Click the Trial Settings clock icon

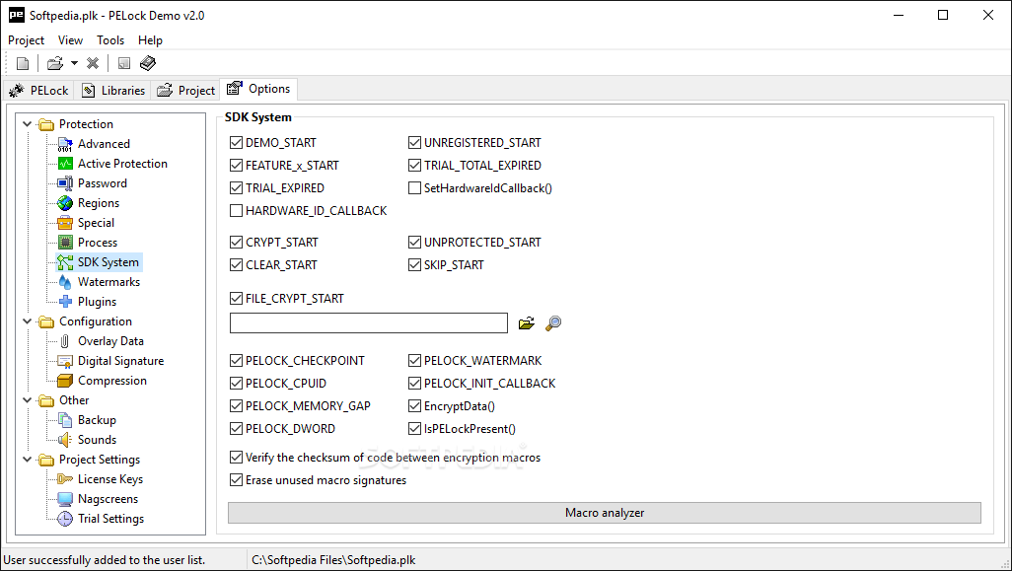pyautogui.click(x=65, y=519)
